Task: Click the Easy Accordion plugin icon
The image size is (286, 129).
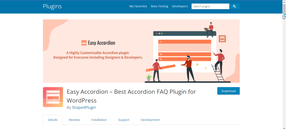Action: [x=53, y=97]
